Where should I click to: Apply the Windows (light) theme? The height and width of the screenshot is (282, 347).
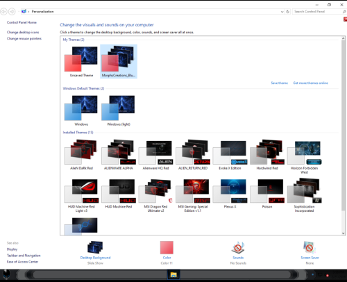coord(119,110)
